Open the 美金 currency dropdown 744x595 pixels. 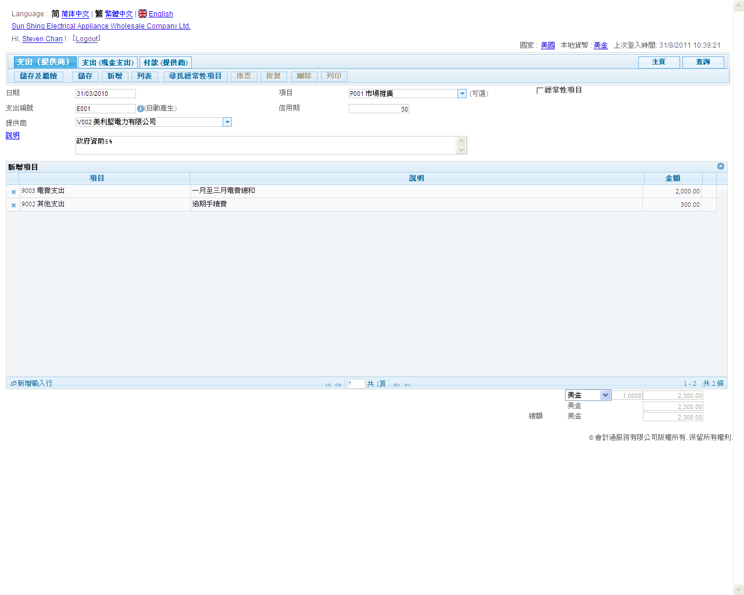point(605,395)
